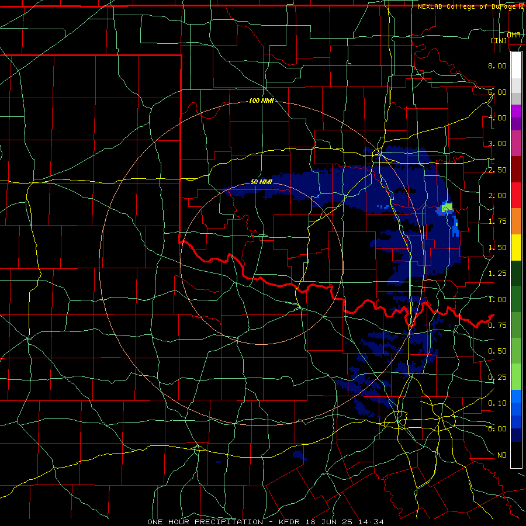Viewport: 526px width, 526px height.
Task: Click the darkest green swatch beside 1.25
Action: coord(516,273)
